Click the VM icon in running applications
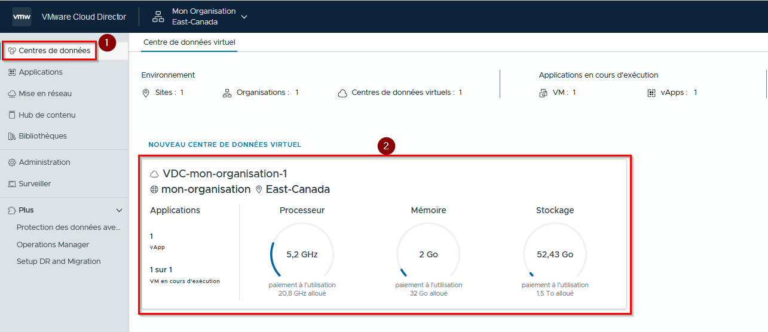Viewport: 768px width, 332px height. coord(543,93)
